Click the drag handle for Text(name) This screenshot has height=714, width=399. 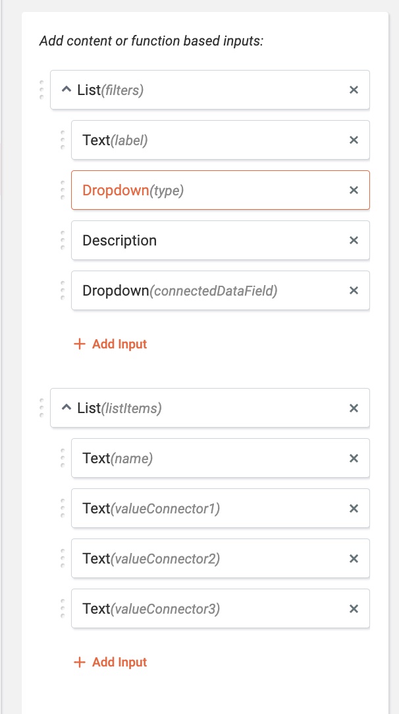[63, 458]
